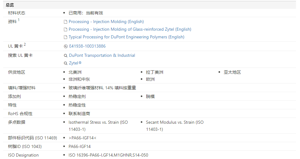This screenshot has height=159, width=300.
Task: Open UL yellow card E41938-100313886
Action: [87, 46]
